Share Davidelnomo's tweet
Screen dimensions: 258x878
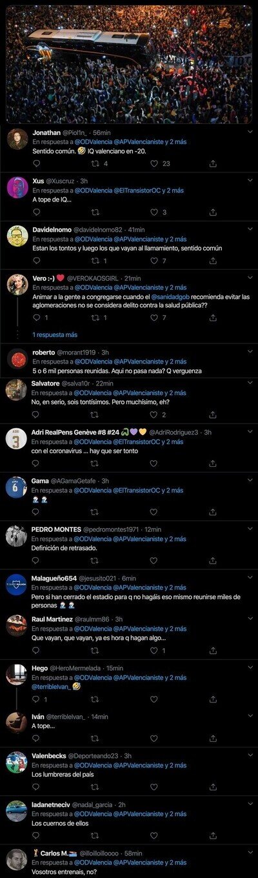point(213,261)
